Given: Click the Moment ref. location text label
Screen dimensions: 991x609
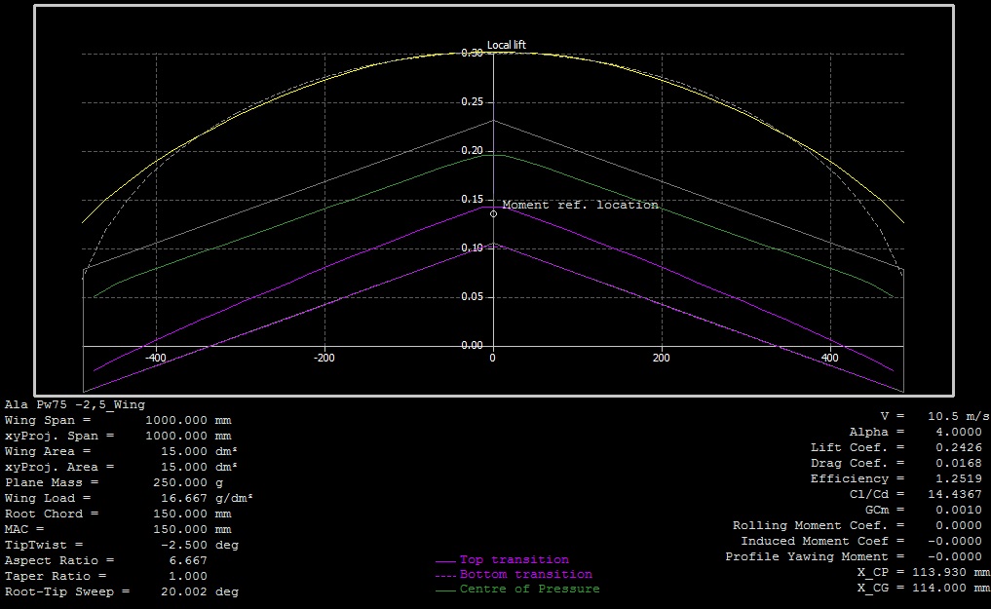Looking at the screenshot, I should pos(580,205).
